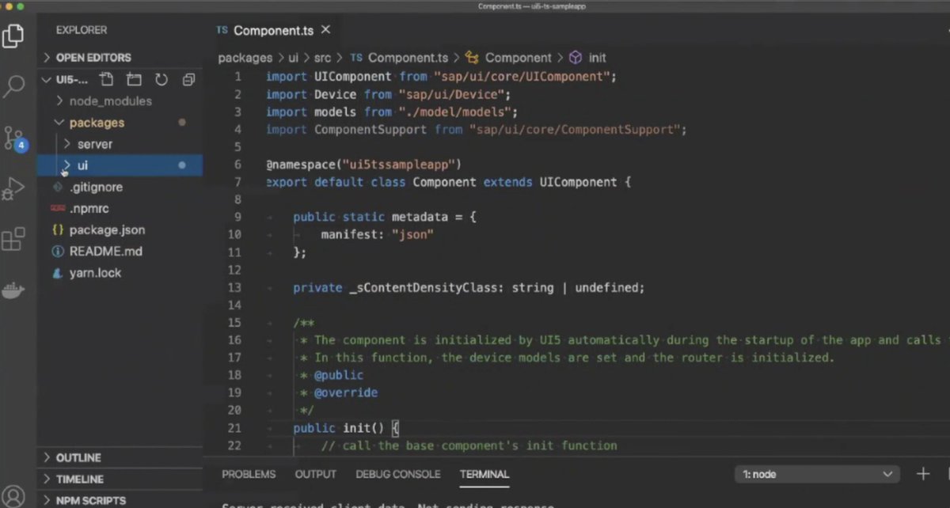
Task: Switch to the DEBUG CONSOLE tab
Action: pos(397,474)
